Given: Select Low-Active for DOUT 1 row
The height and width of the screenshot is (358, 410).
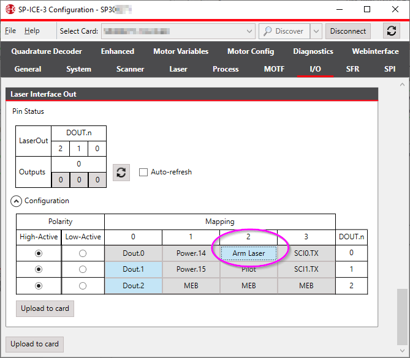Looking at the screenshot, I should tap(83, 269).
